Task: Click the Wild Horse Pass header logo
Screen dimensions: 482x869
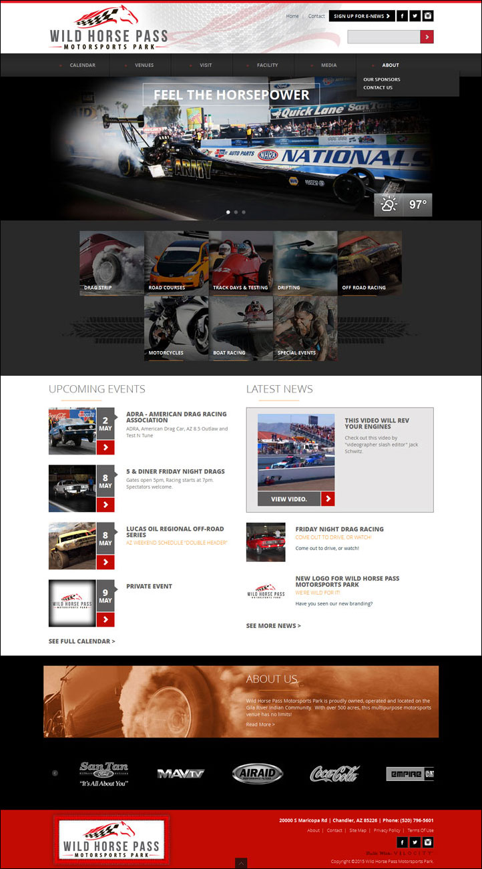Action: (109, 28)
